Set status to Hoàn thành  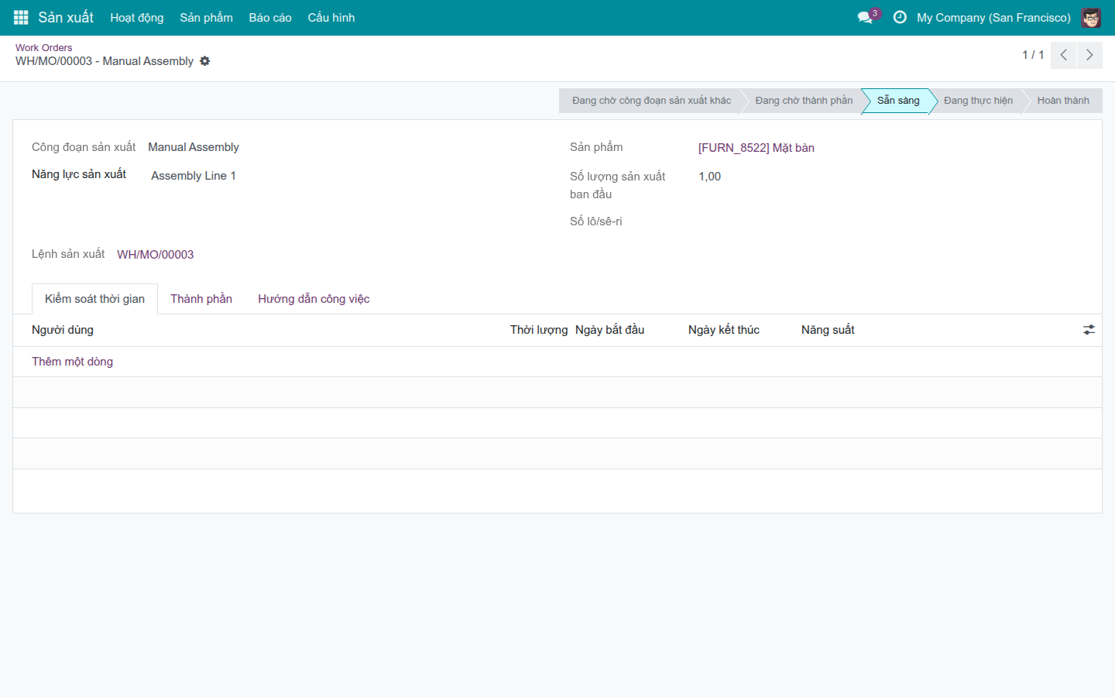pyautogui.click(x=1063, y=101)
